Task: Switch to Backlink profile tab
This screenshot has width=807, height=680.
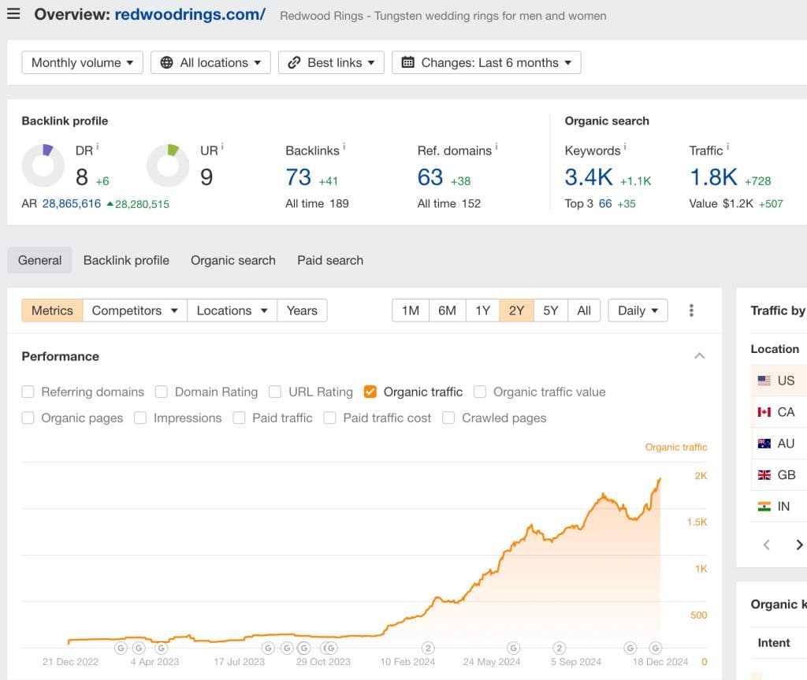Action: 126,260
